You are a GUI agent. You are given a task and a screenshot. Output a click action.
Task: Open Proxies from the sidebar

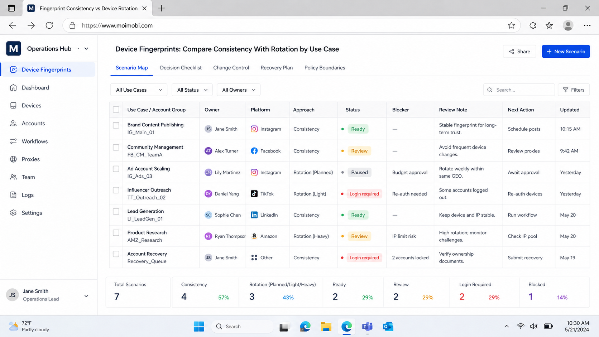(x=30, y=159)
